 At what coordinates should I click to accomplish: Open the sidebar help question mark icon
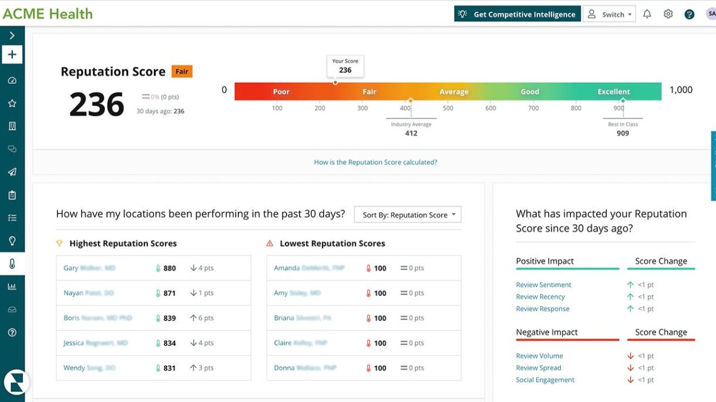12,332
